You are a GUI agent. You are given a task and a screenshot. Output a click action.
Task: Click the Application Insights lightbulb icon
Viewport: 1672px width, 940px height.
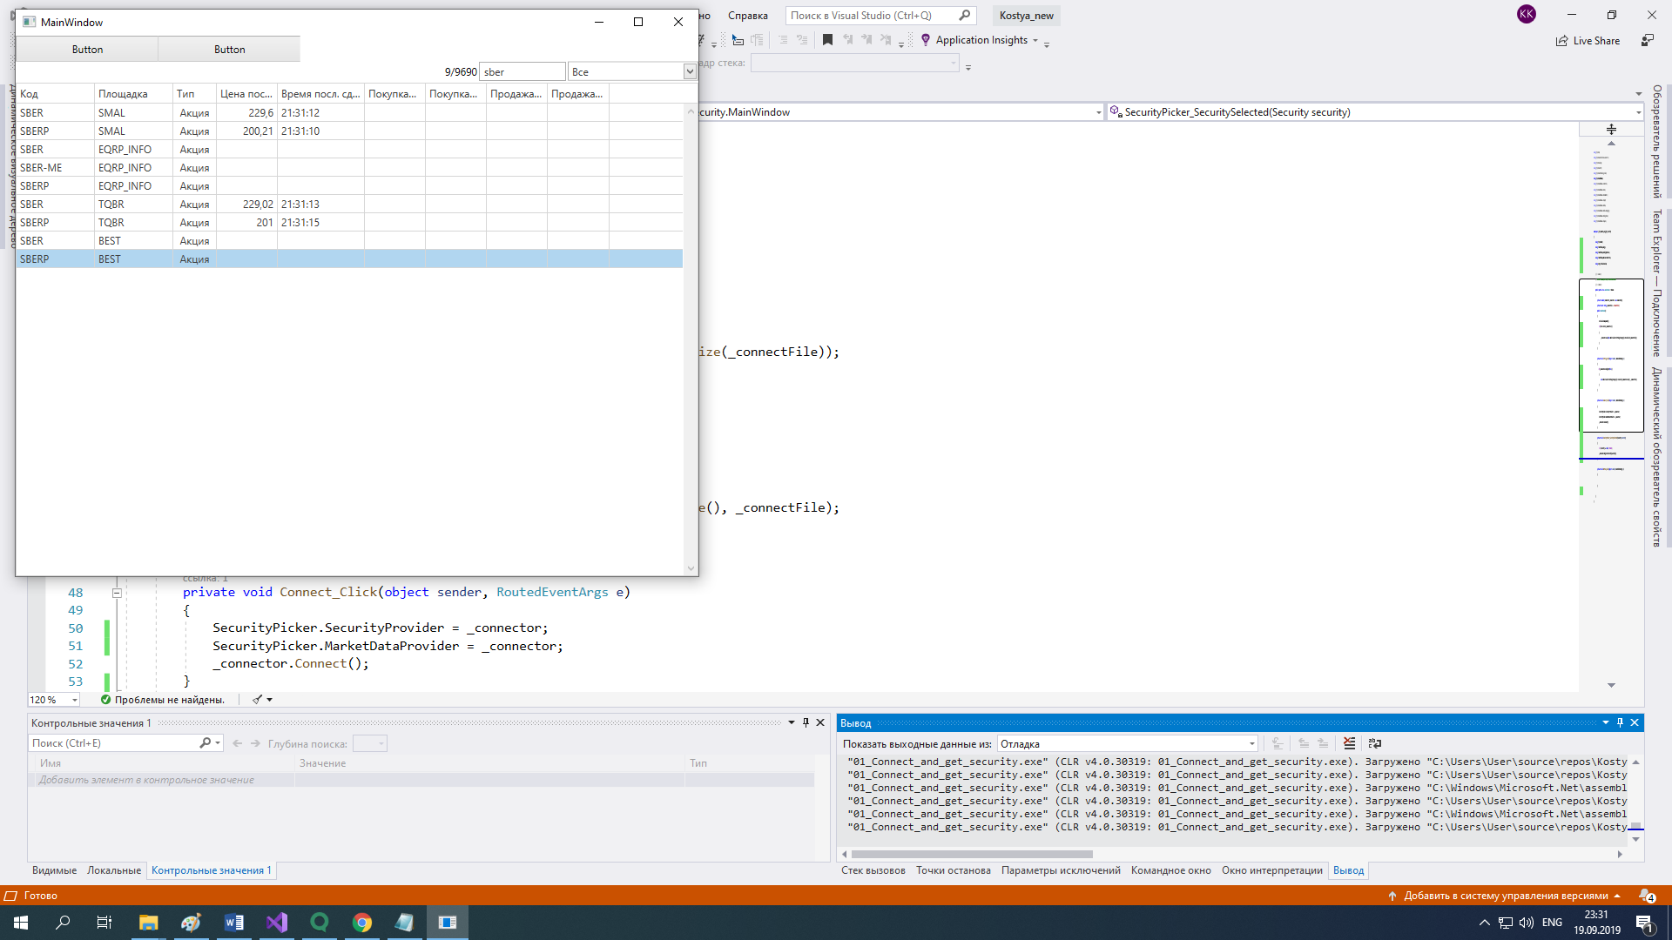926,40
